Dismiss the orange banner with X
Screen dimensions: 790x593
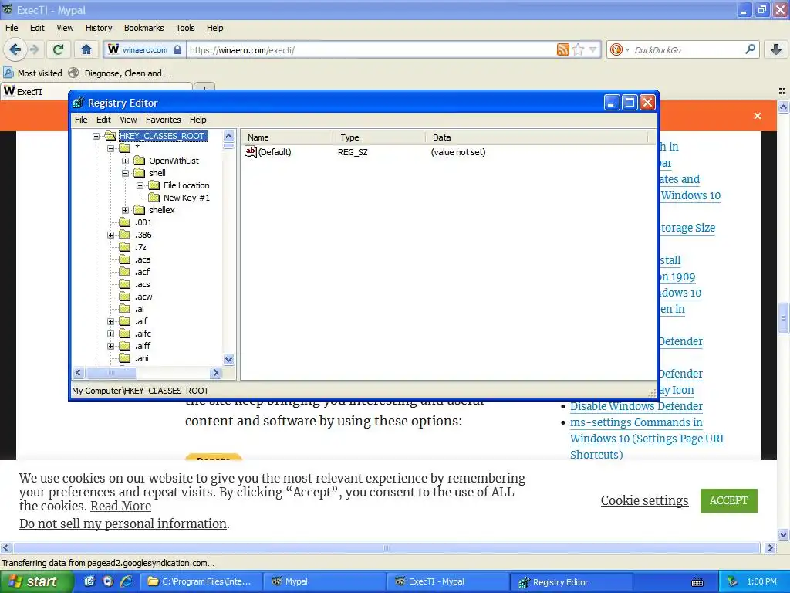[x=758, y=116]
